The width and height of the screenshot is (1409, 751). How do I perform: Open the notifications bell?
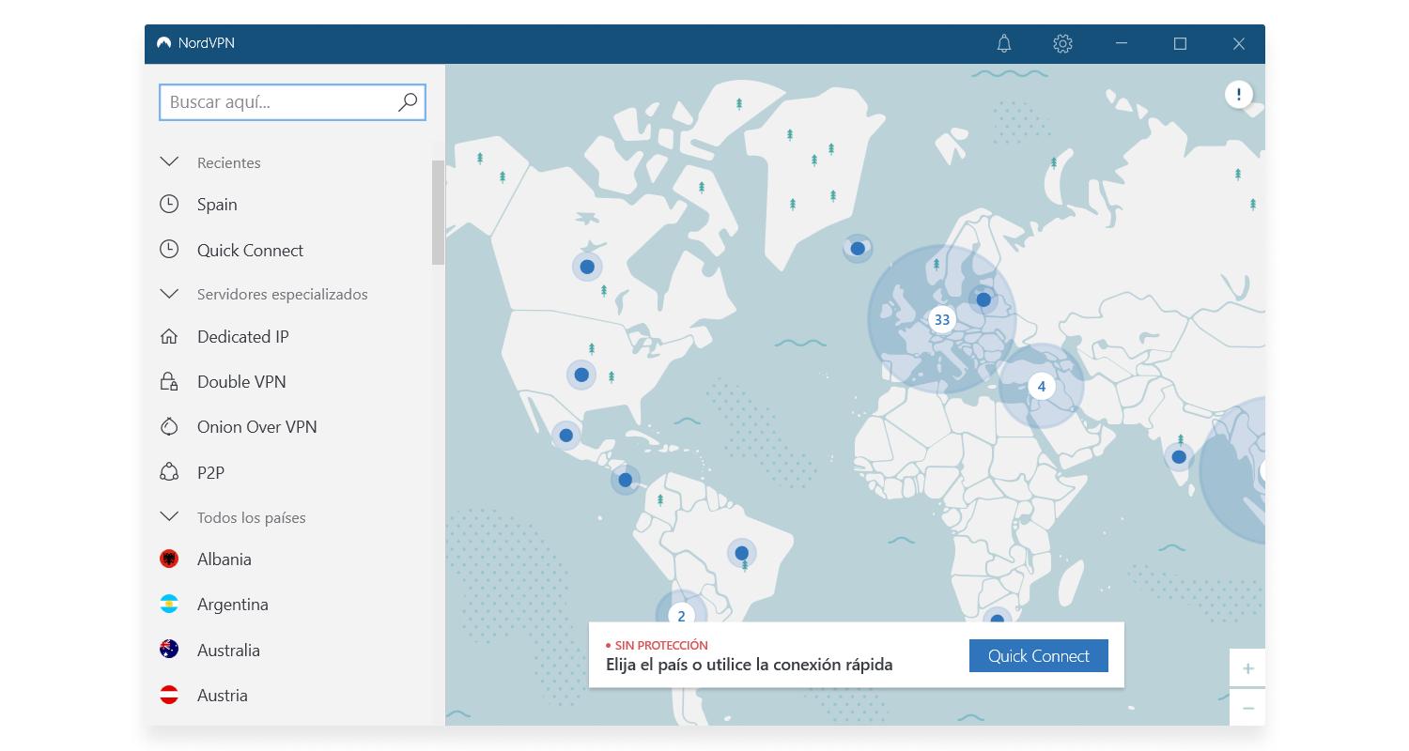coord(1004,43)
